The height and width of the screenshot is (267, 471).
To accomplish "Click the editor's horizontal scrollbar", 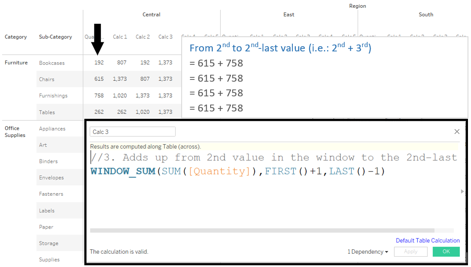I will [x=262, y=231].
